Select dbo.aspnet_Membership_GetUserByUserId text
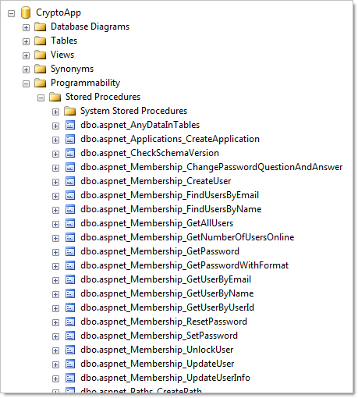This screenshot has width=358, height=398. [167, 307]
